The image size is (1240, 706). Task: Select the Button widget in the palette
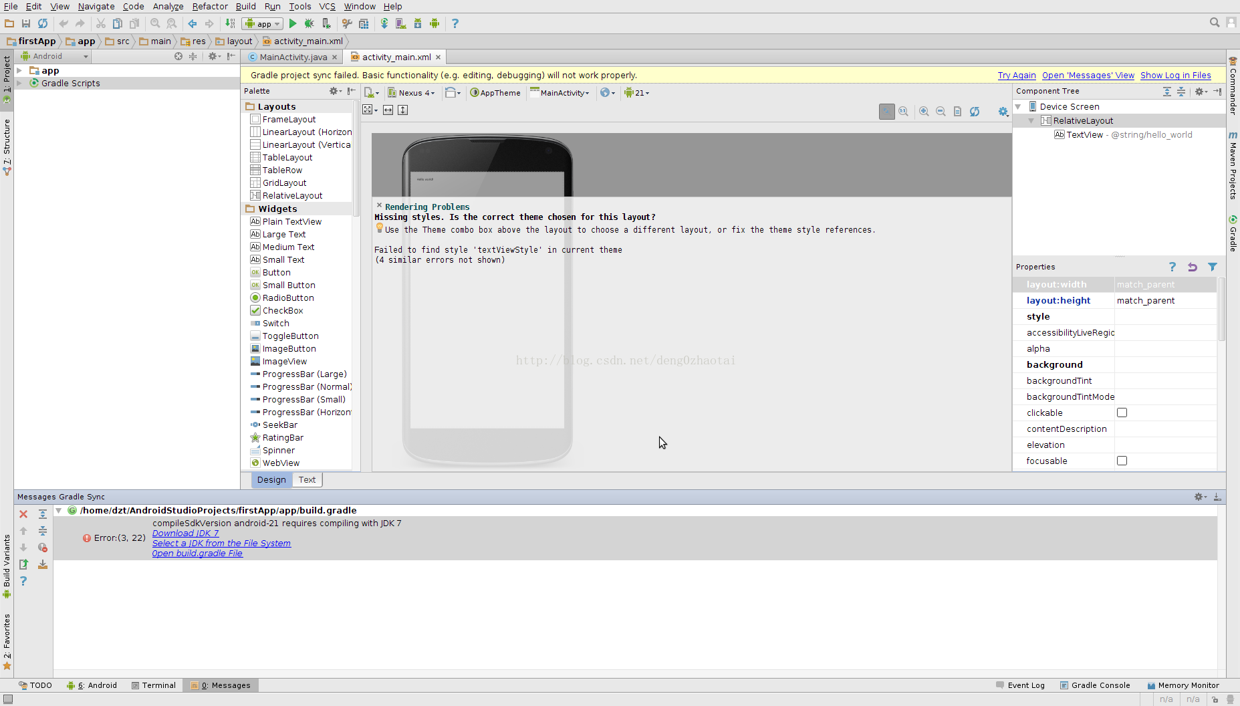(276, 272)
